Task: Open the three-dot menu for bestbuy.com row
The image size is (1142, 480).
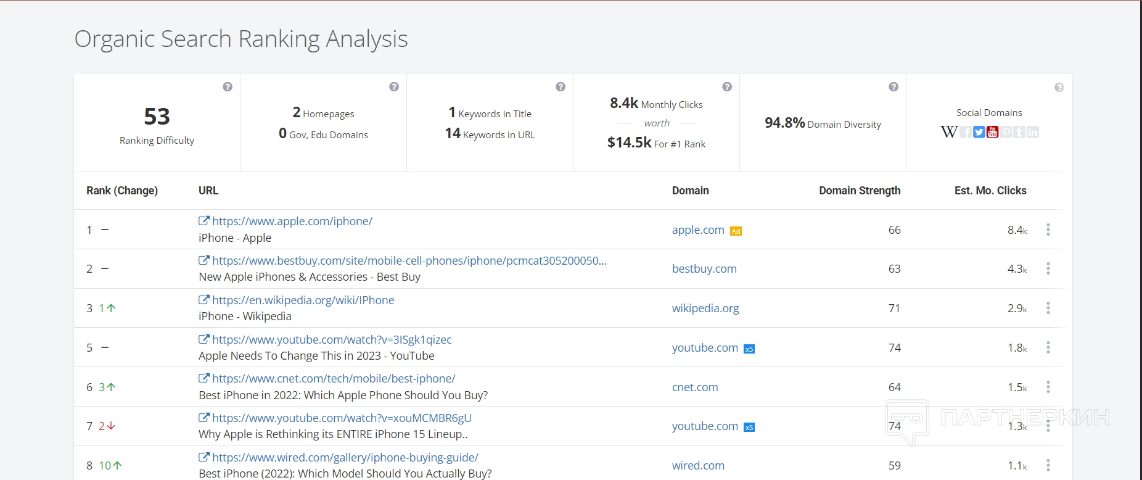Action: pyautogui.click(x=1048, y=268)
